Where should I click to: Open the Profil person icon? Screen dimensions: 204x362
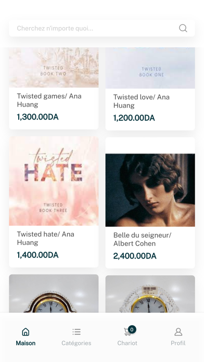coord(178,332)
